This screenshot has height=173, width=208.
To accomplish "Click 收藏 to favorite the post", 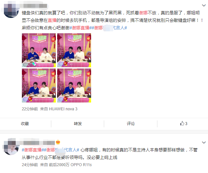I will point(25,124).
